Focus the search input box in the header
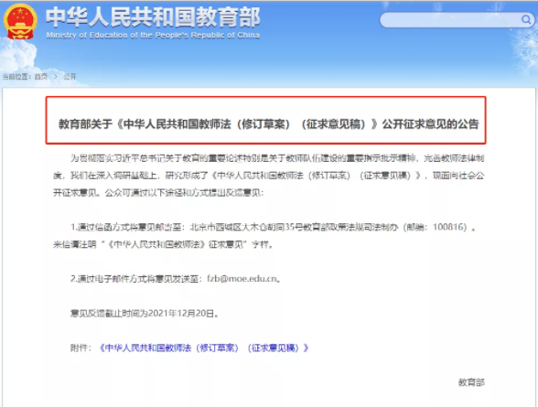 [x=457, y=20]
